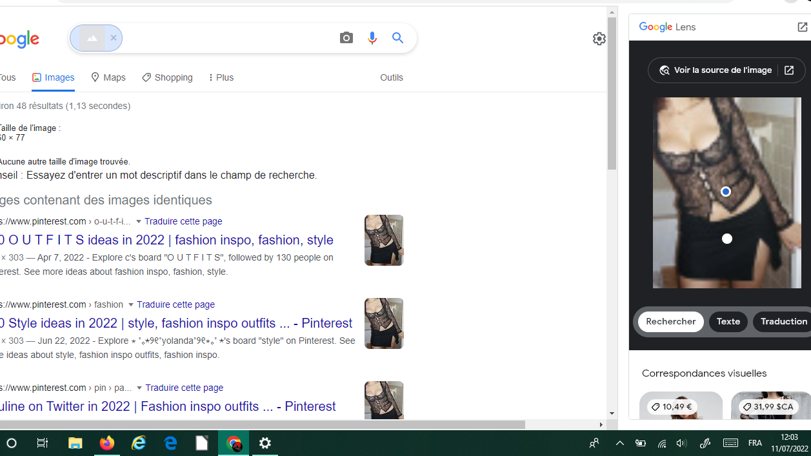Open Internet Explorer from the taskbar
Image resolution: width=811 pixels, height=456 pixels.
point(139,443)
